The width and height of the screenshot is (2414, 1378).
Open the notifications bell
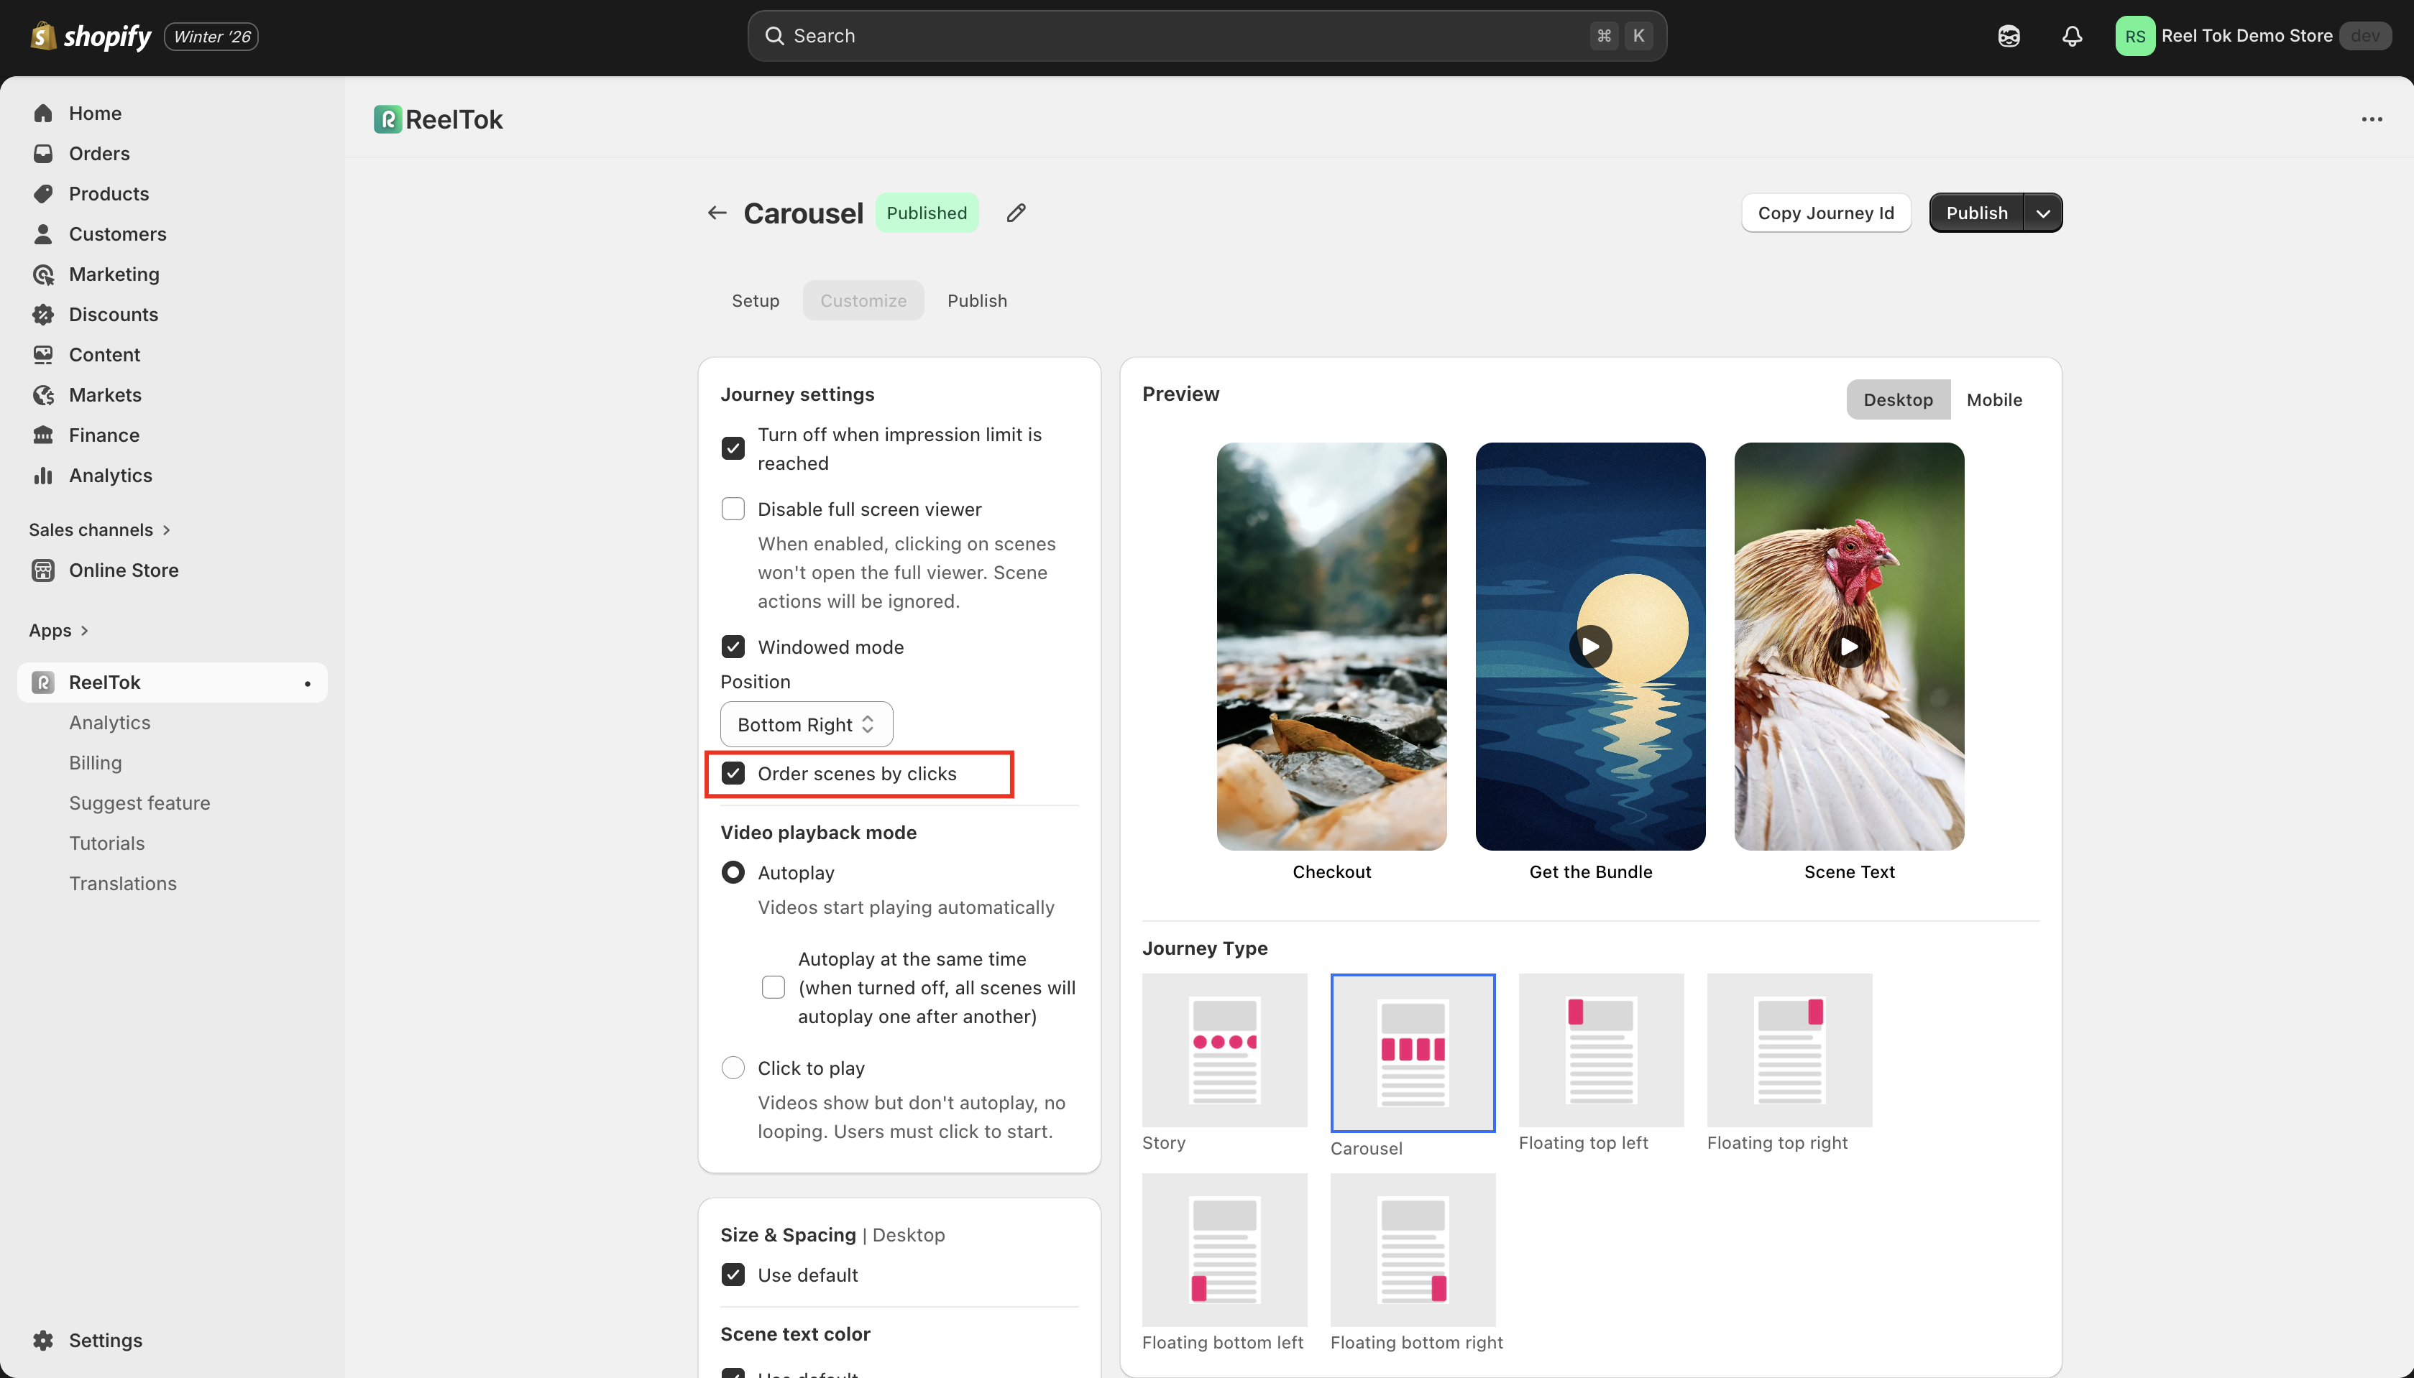2071,36
